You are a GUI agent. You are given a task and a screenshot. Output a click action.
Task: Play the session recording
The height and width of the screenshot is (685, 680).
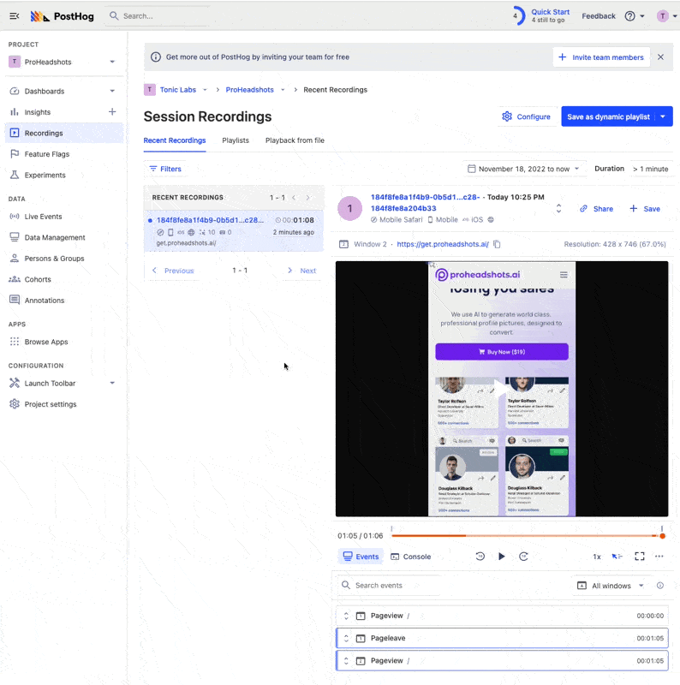[502, 557]
